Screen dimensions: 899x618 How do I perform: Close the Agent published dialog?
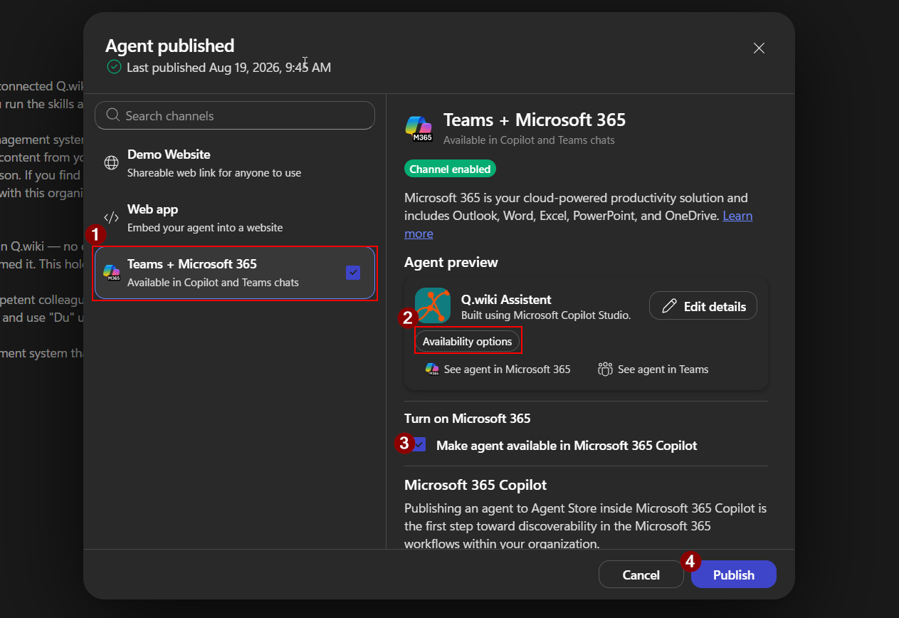(x=759, y=48)
